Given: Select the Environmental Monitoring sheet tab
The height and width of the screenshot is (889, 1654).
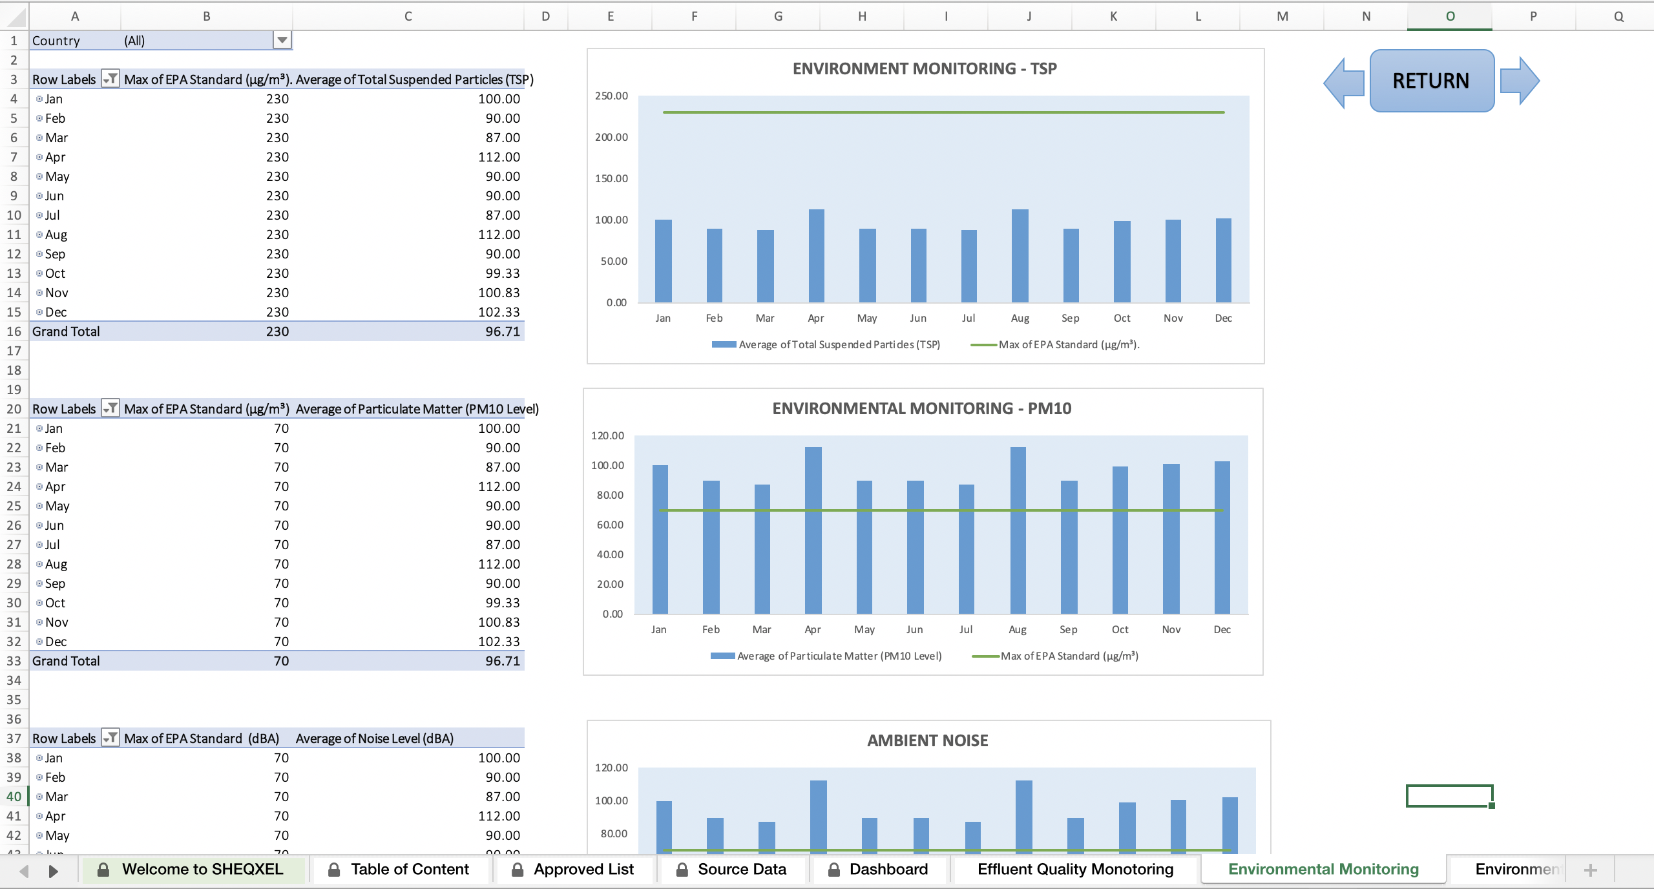Looking at the screenshot, I should pyautogui.click(x=1323, y=870).
